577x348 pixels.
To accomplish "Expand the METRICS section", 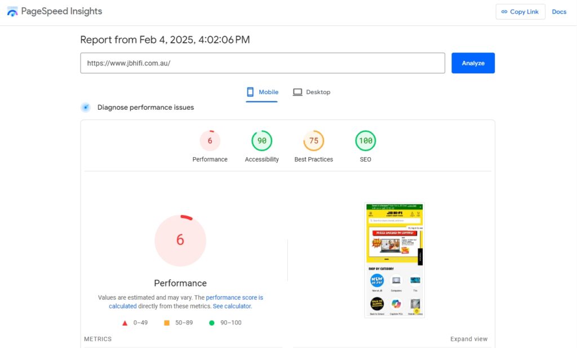I will (x=97, y=338).
